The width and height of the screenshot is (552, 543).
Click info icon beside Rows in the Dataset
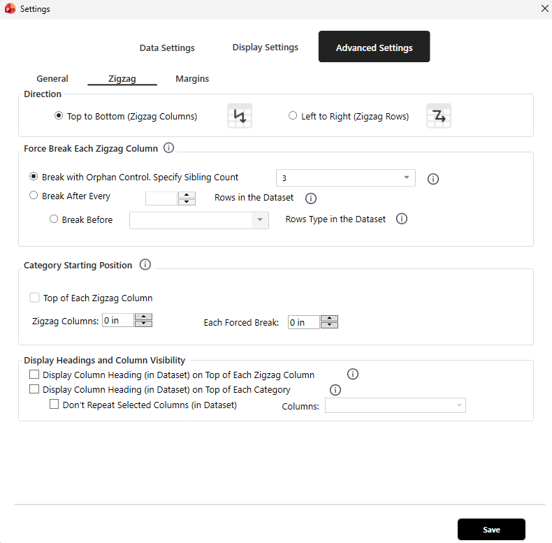pos(311,198)
